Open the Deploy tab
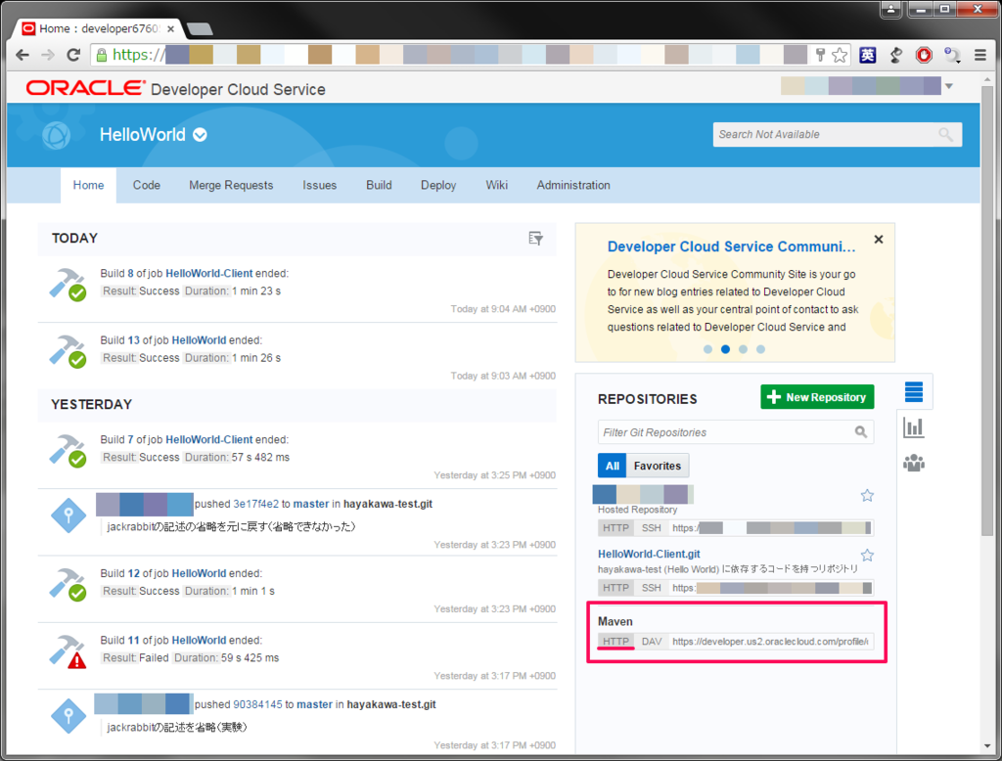1002x761 pixels. coord(438,185)
